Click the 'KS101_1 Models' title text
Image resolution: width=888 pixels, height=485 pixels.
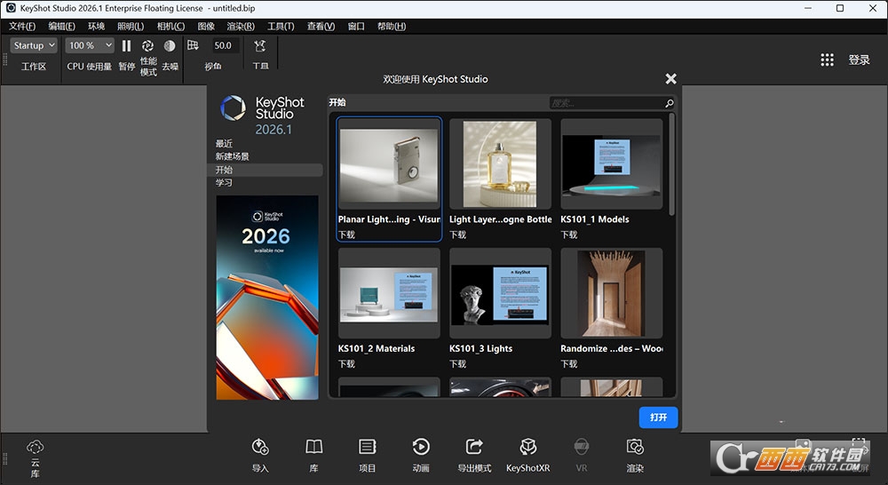[595, 219]
